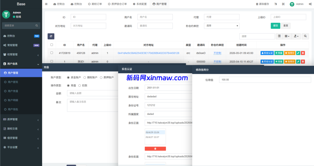Click 信用值 input in 修改信用分 dialog
314x166 pixels.
pyautogui.click(x=265, y=80)
